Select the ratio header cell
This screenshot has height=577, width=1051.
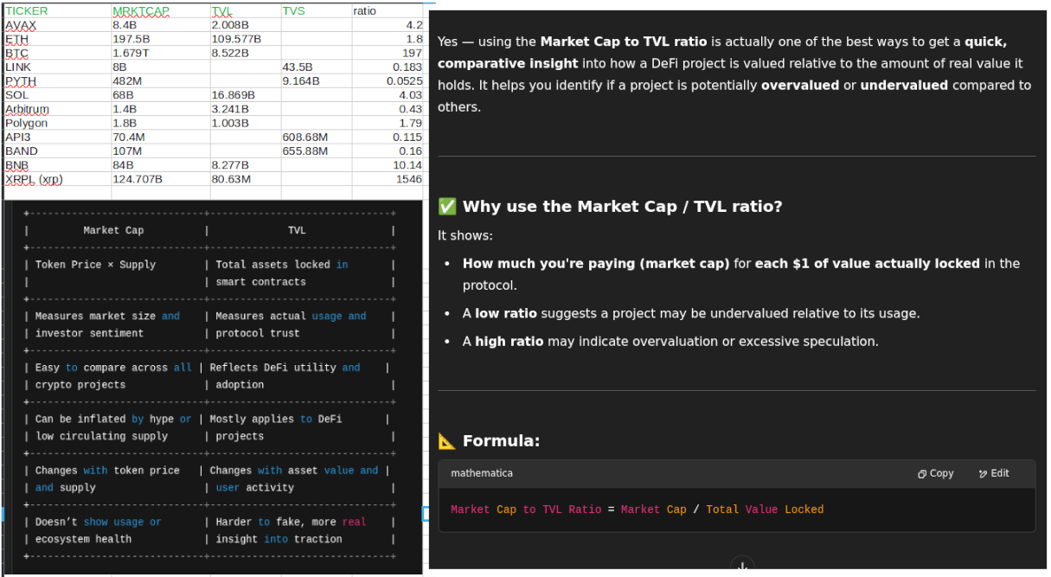[x=388, y=11]
